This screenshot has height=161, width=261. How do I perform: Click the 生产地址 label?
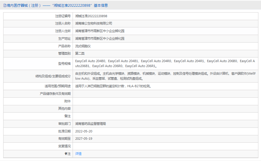[64, 38]
